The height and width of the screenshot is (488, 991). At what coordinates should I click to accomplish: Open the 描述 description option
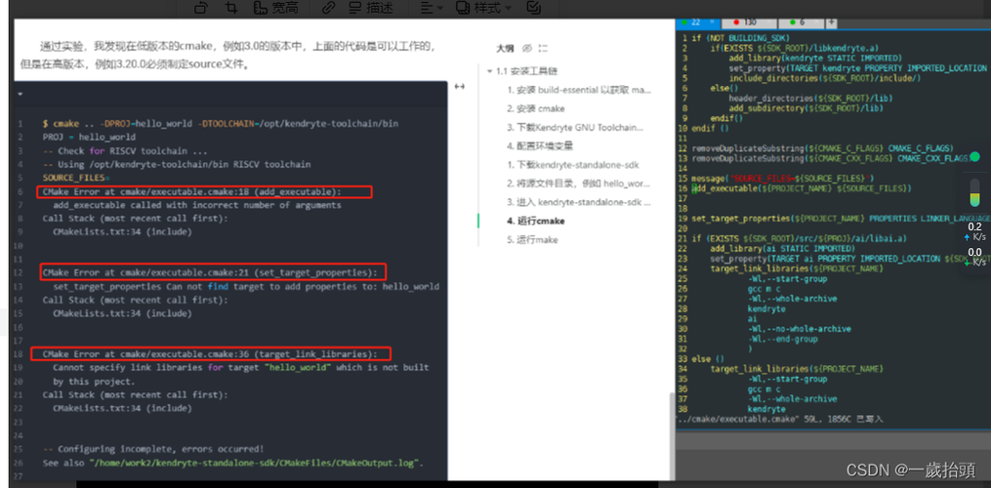click(x=371, y=8)
